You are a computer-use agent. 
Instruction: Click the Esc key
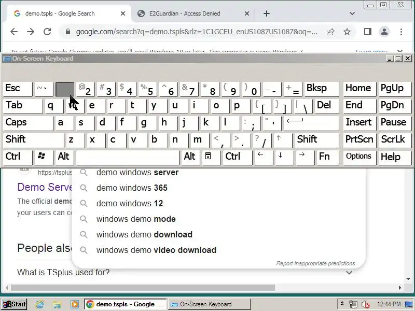point(18,89)
